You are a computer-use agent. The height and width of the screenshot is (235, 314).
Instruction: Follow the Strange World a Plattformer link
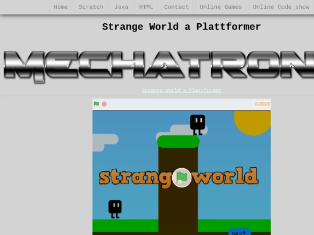(x=181, y=91)
